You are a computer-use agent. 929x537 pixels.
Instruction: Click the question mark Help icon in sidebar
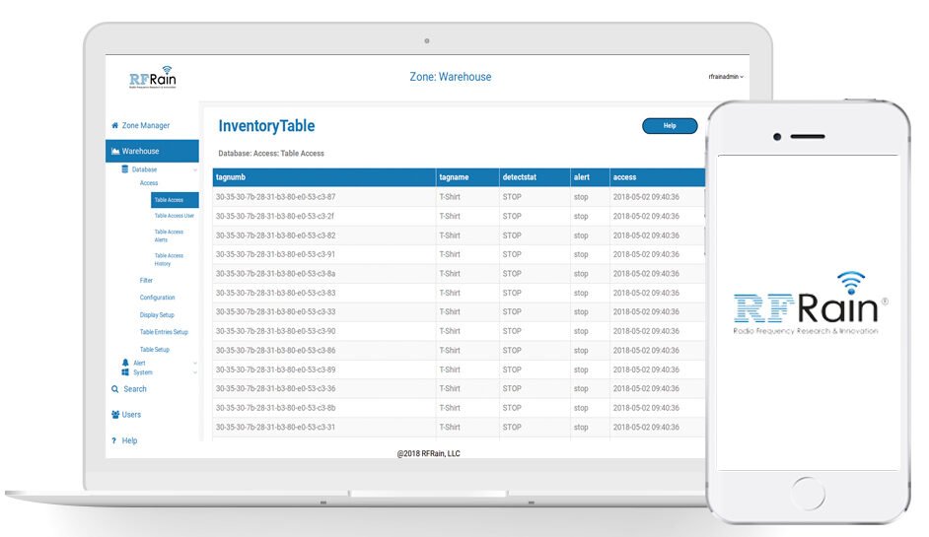114,440
